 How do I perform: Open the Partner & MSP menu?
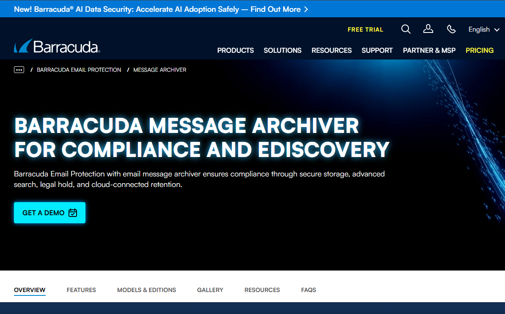tap(429, 51)
